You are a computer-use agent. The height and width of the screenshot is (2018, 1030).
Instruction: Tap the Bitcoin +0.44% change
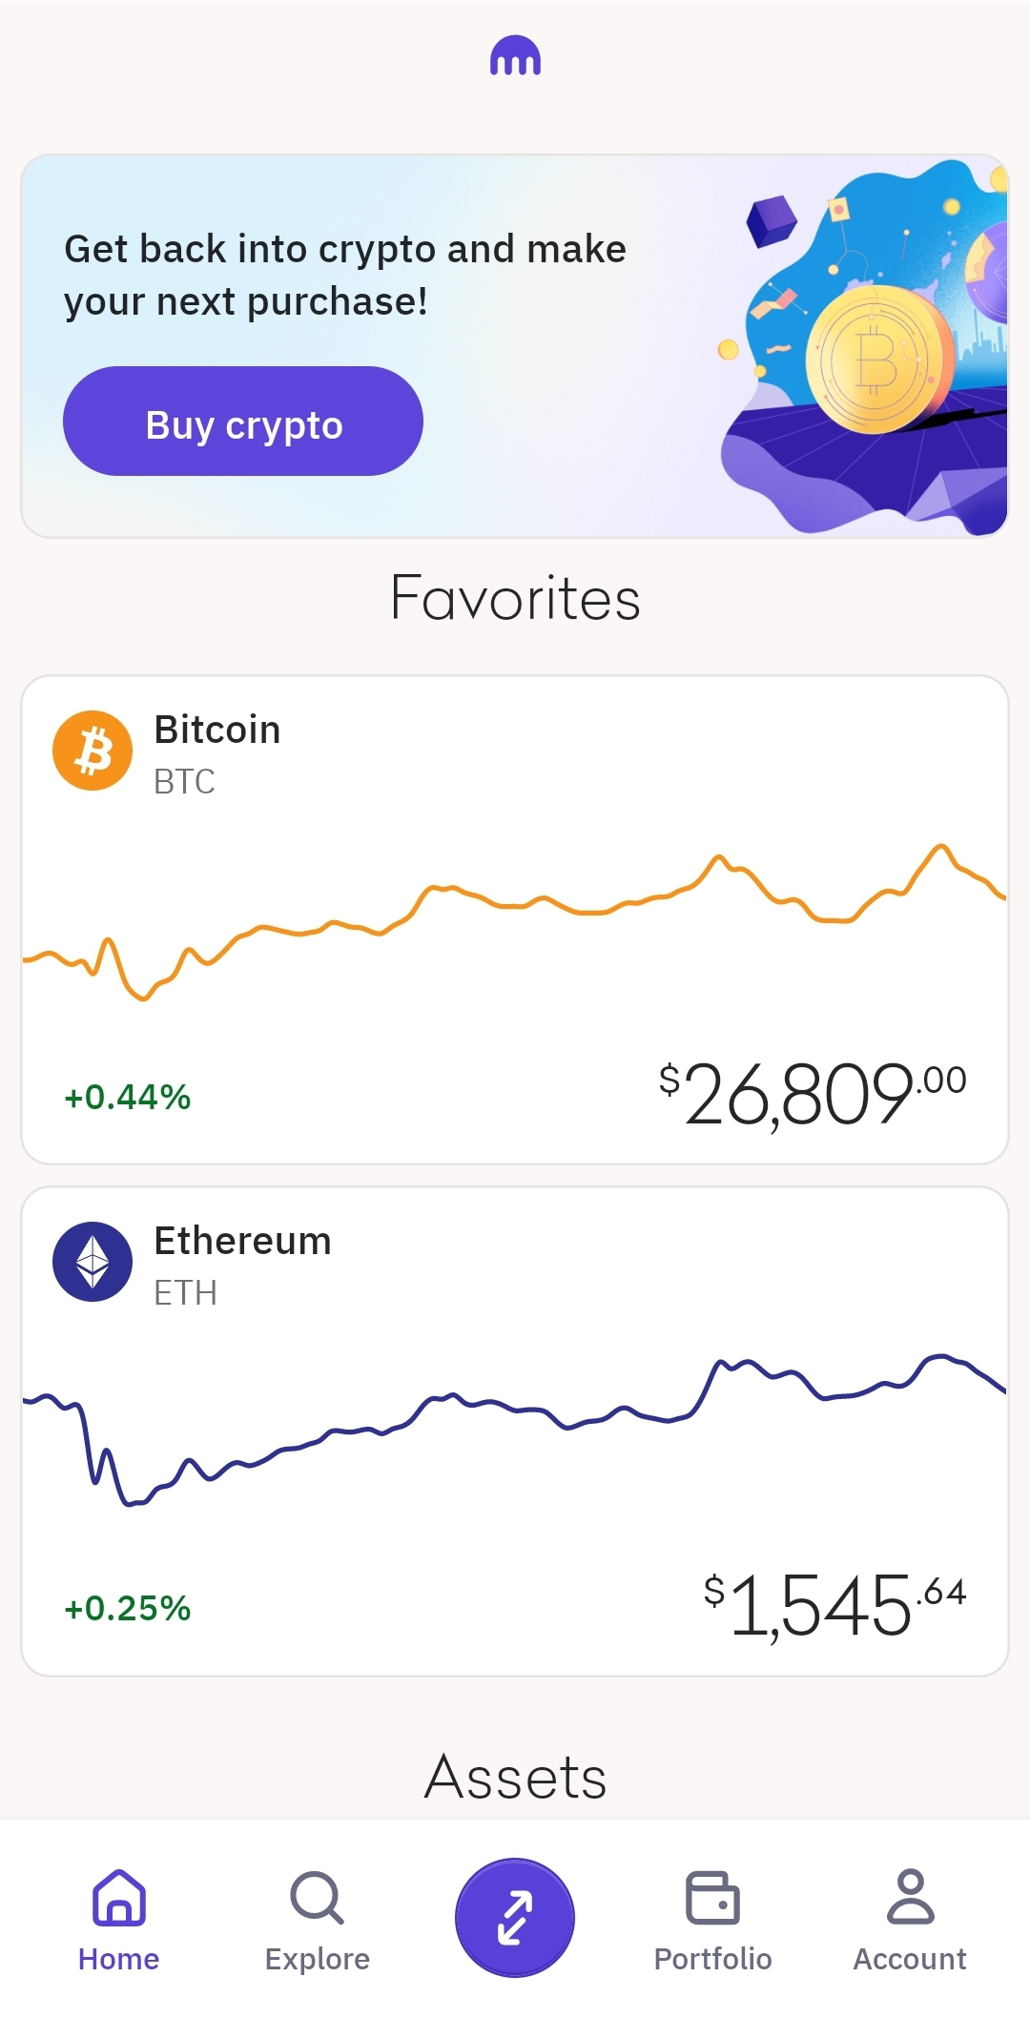point(128,1098)
